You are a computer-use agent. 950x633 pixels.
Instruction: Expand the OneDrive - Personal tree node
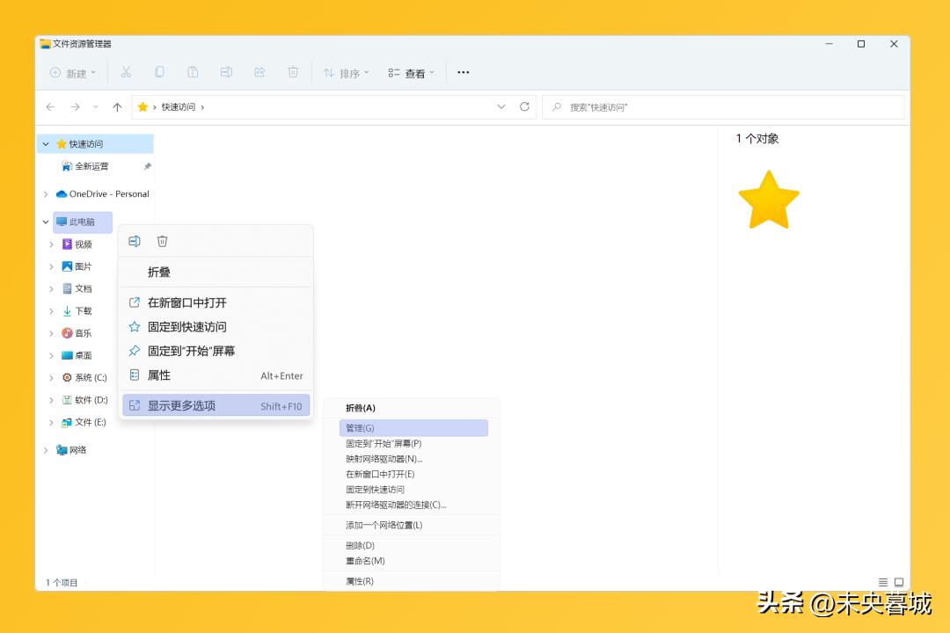[46, 193]
